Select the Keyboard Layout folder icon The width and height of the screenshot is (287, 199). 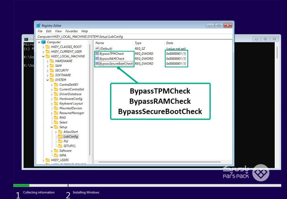click(56, 104)
